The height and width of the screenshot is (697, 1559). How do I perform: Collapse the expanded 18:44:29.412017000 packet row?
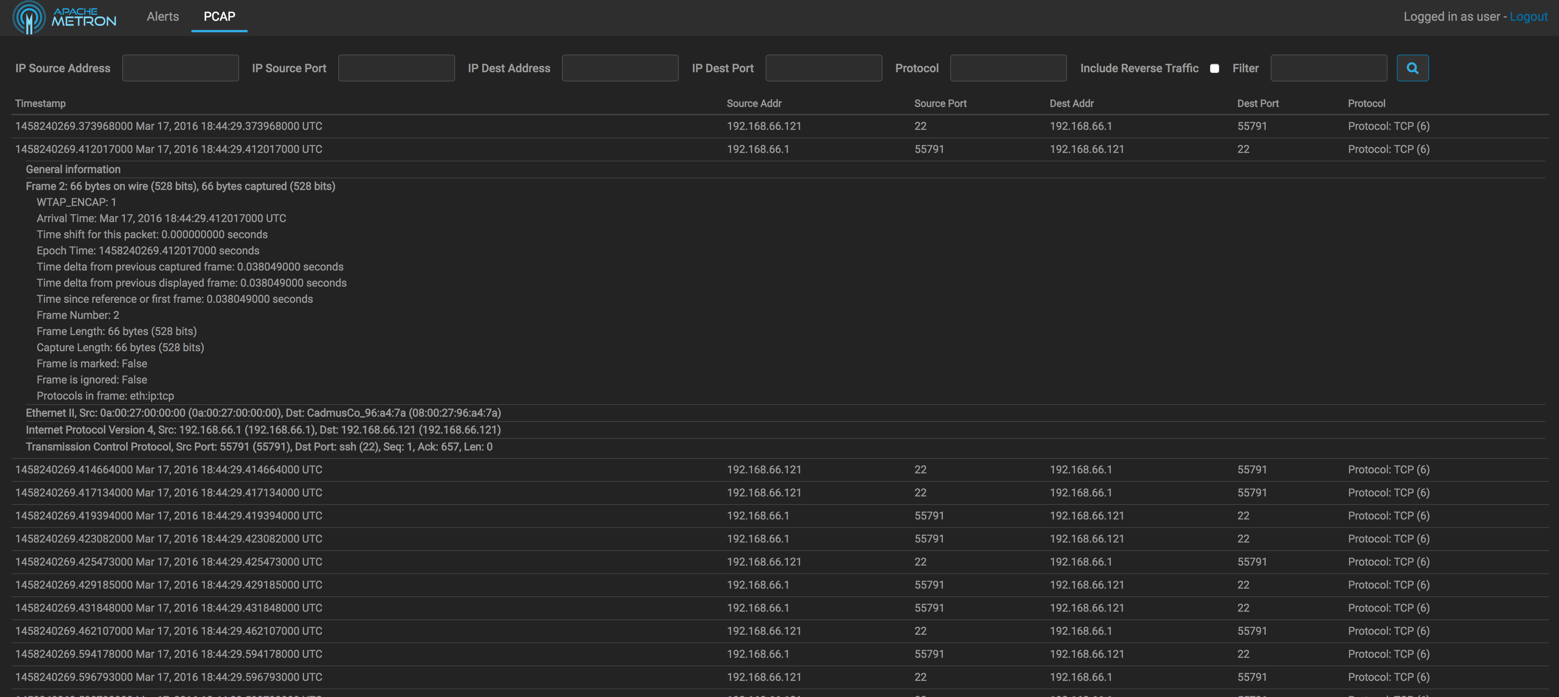pos(169,149)
